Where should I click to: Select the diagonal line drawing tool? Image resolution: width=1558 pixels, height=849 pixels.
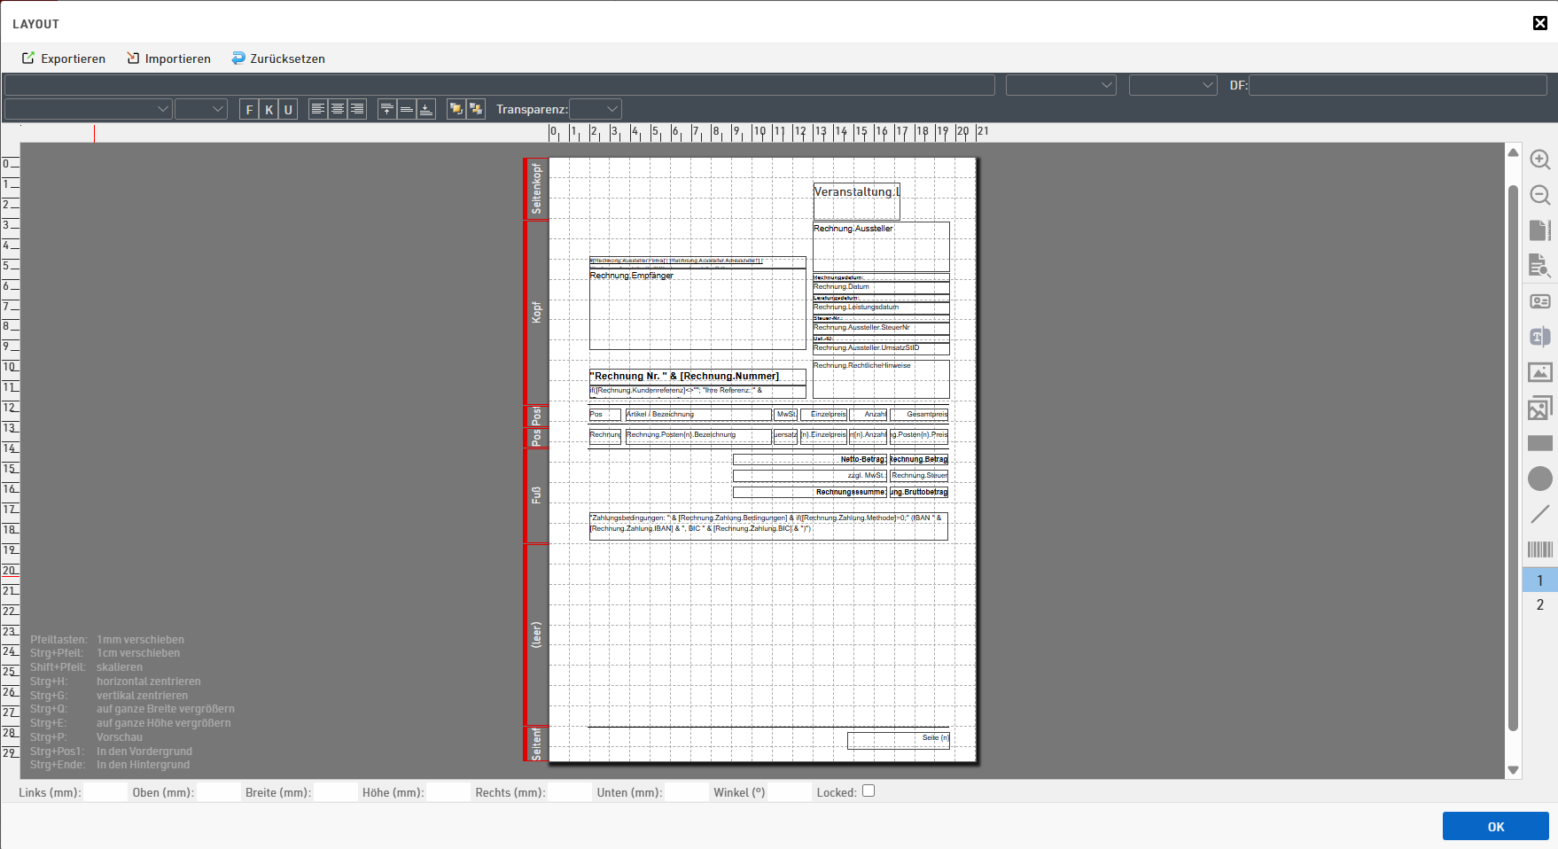coord(1540,514)
